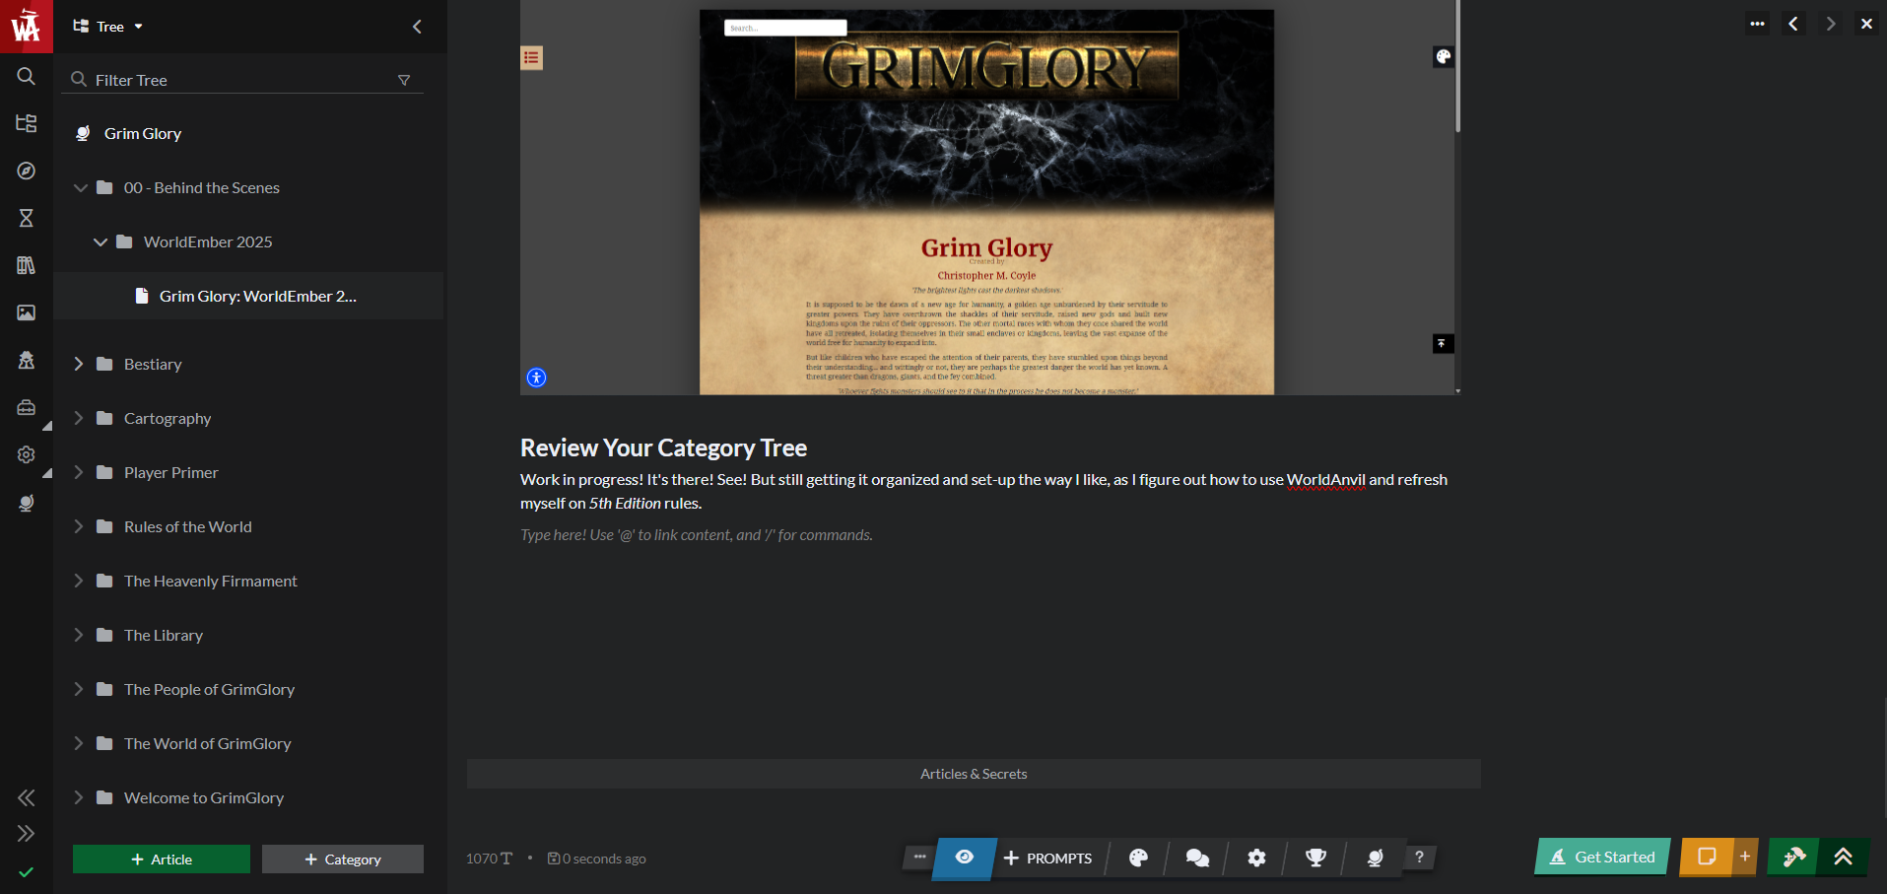Click the palette icon in bottom toolbar

1138,858
